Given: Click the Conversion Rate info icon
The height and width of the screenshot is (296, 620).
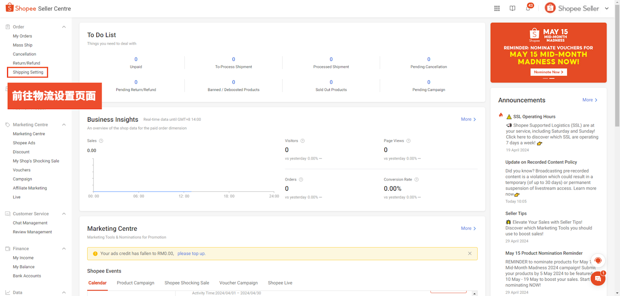Looking at the screenshot, I should pyautogui.click(x=417, y=179).
